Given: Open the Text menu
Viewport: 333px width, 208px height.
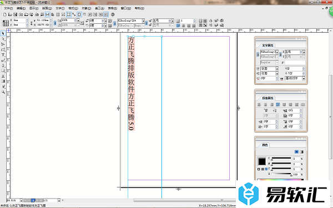Looking at the screenshot, I should (60, 8).
